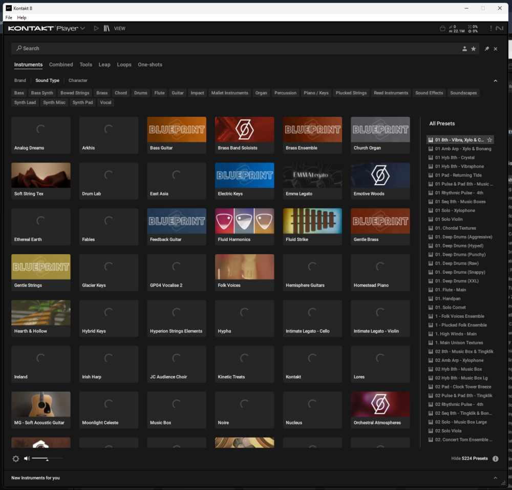The image size is (512, 490).
Task: Favorite the 01 8th - Vibra, Xylo preset star
Action: [489, 140]
